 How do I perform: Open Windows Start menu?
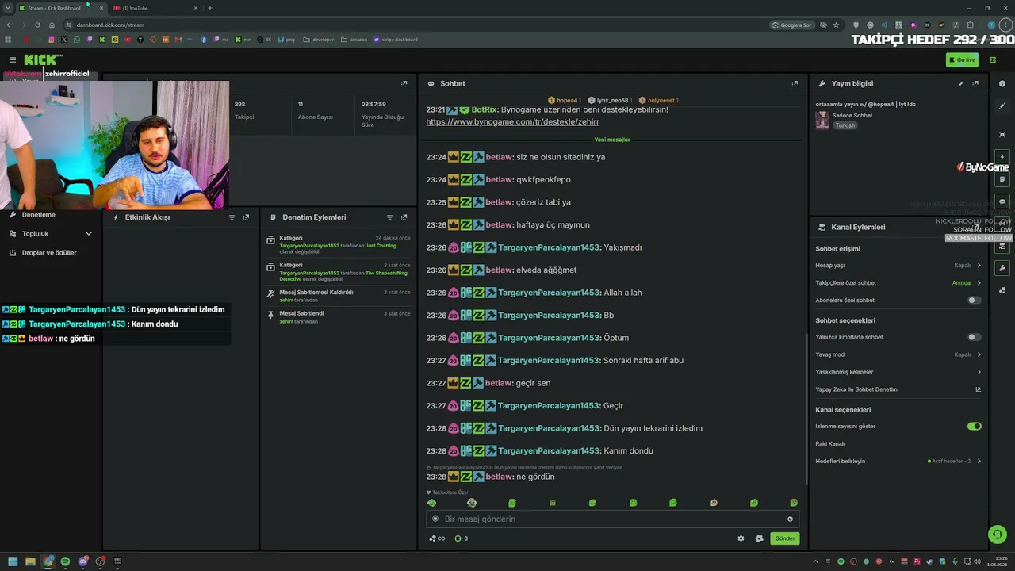point(13,561)
